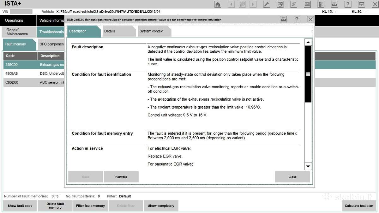
Task: Click the forward arrow in top toolbar
Action: tap(253, 4)
